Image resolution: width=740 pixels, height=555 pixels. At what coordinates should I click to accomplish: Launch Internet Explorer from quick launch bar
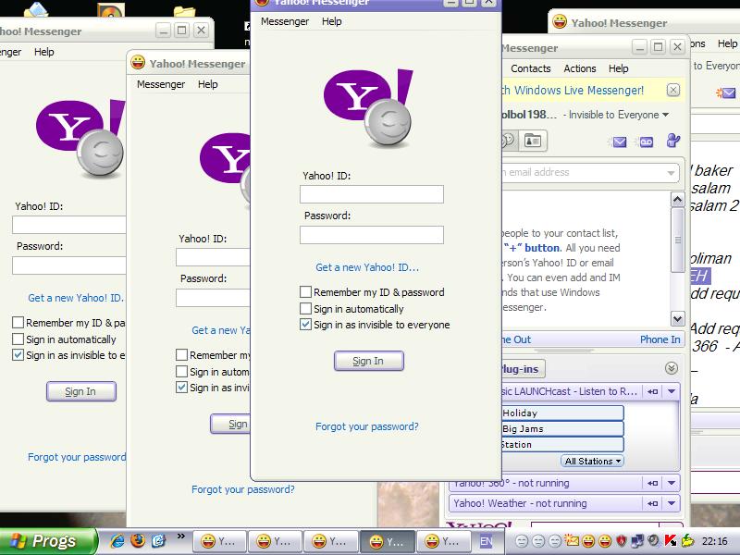117,540
